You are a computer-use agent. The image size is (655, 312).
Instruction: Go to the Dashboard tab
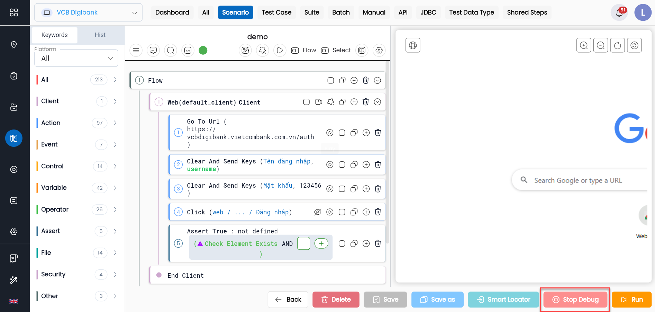click(172, 12)
